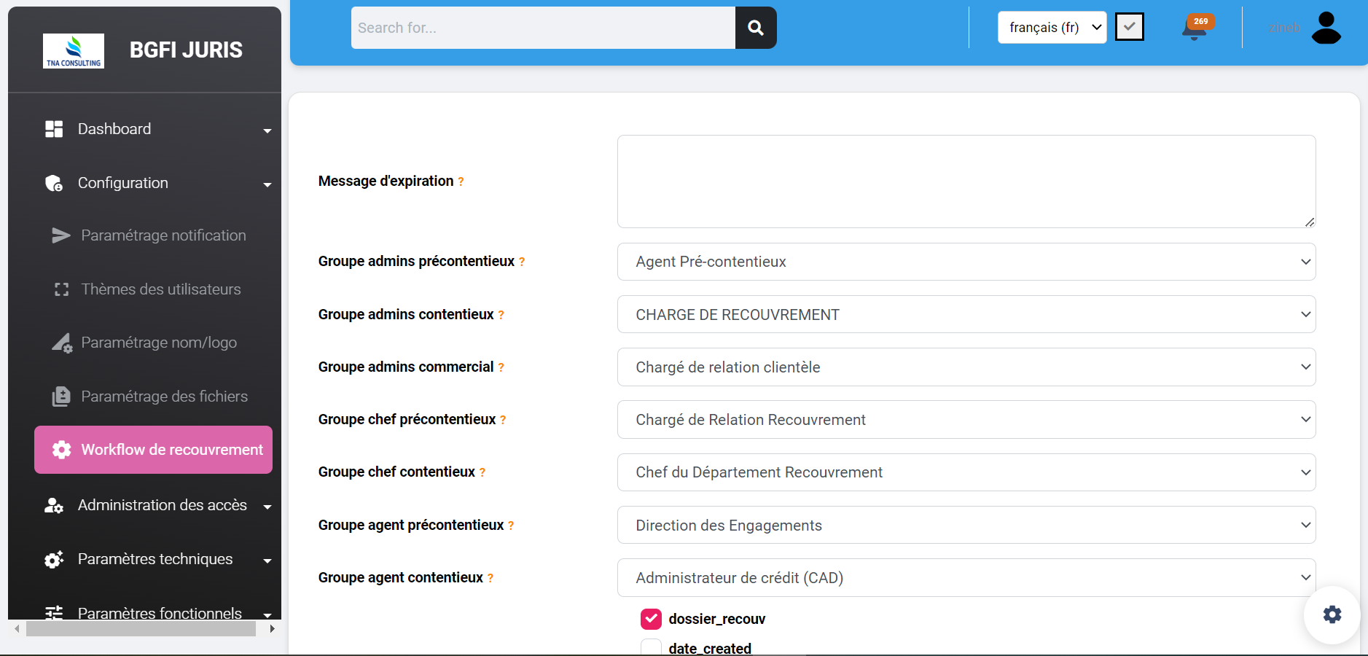Open the Groupe admins précontentieux dropdown
Screen dimensions: 1368x656
(966, 262)
